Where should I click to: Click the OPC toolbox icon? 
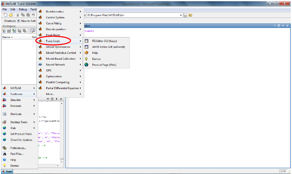(40, 70)
